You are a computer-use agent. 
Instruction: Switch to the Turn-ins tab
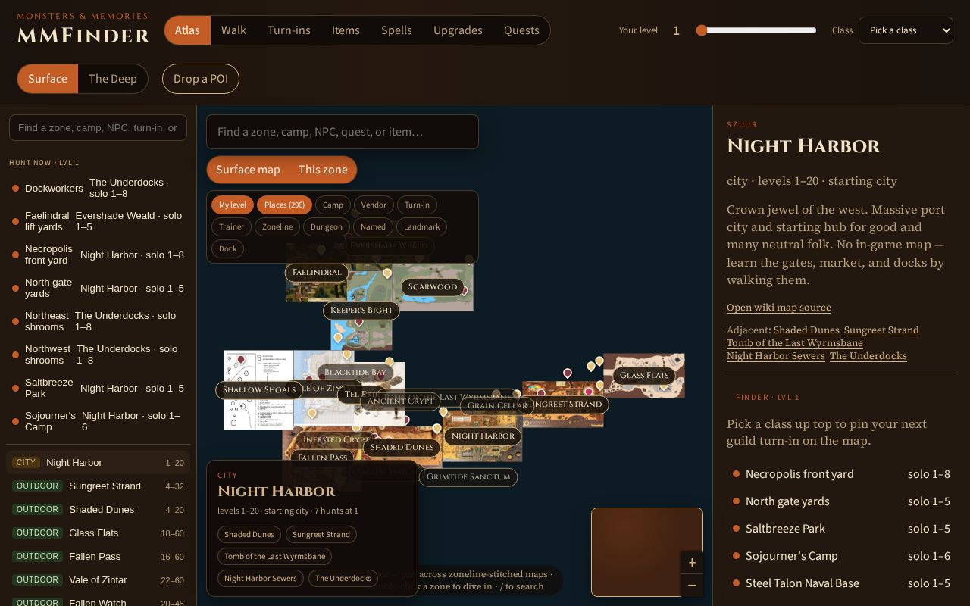(289, 30)
